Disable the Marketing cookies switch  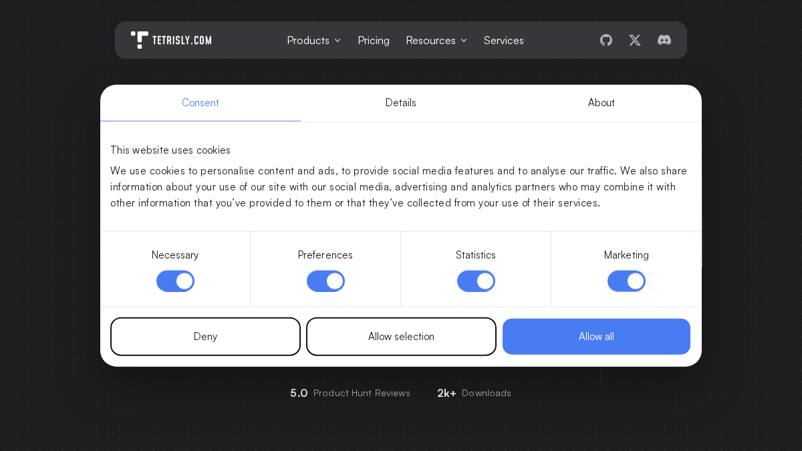point(626,281)
